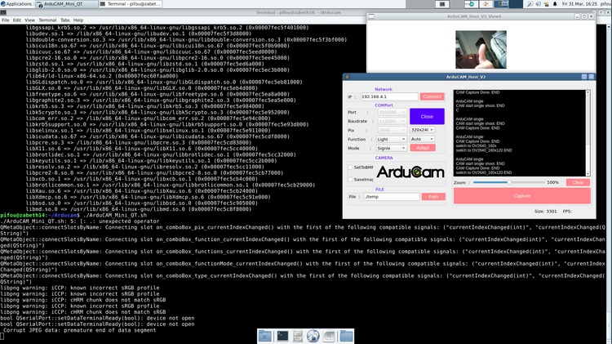The width and height of the screenshot is (612, 344).
Task: Open the terminal Help menu
Action: coord(78,20)
